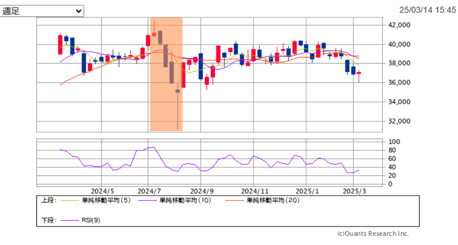Click the 2024/7 date label
The height and width of the screenshot is (245, 458).
pos(149,191)
